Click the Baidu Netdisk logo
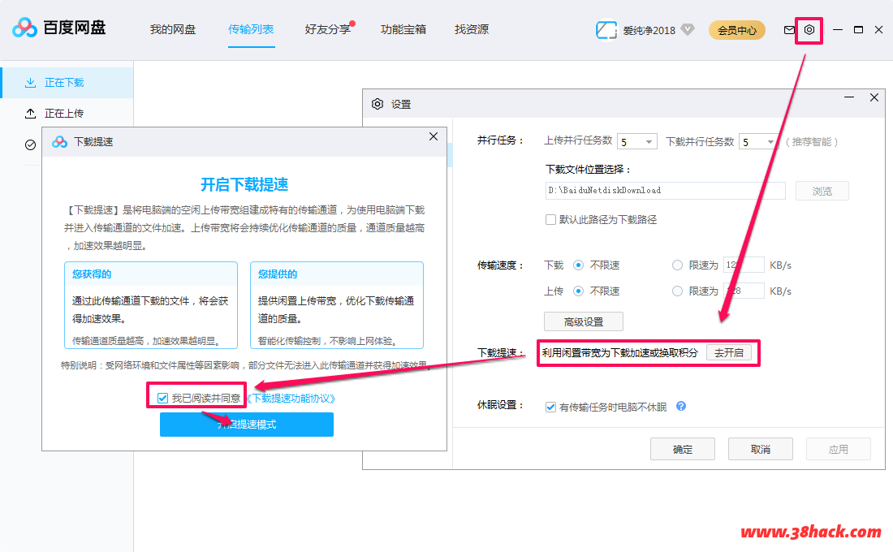 click(58, 28)
